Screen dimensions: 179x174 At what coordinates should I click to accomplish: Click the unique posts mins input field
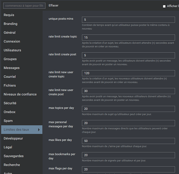pos(128,20)
